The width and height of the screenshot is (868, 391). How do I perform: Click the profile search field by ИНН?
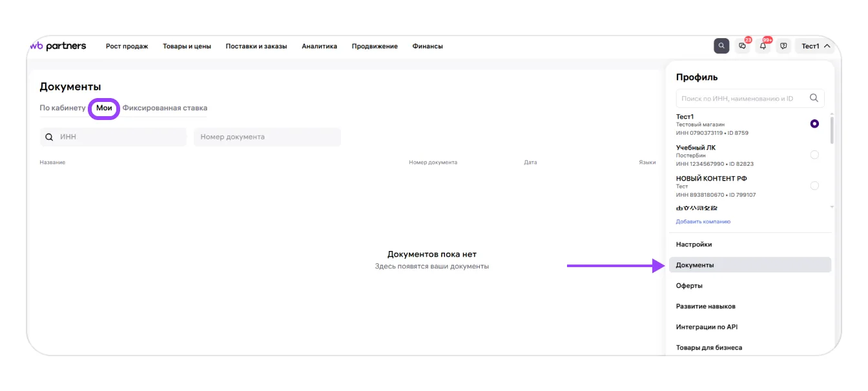coord(750,98)
